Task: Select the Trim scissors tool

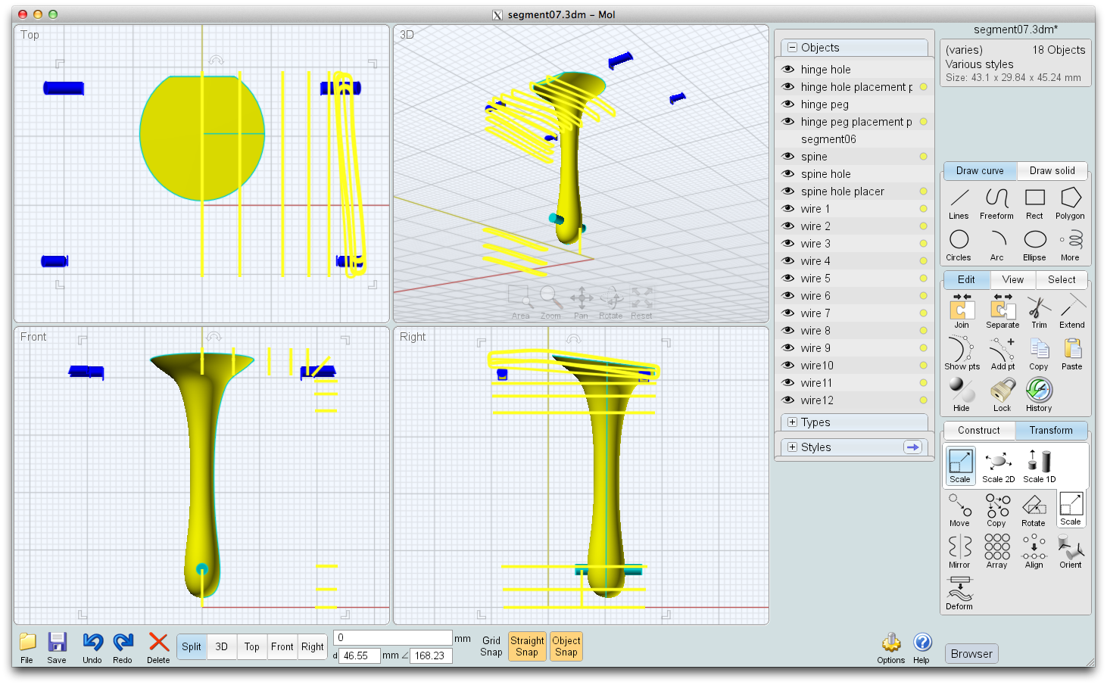Action: tap(1039, 312)
